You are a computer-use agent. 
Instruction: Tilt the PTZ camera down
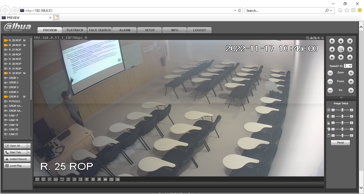[x=341, y=57]
